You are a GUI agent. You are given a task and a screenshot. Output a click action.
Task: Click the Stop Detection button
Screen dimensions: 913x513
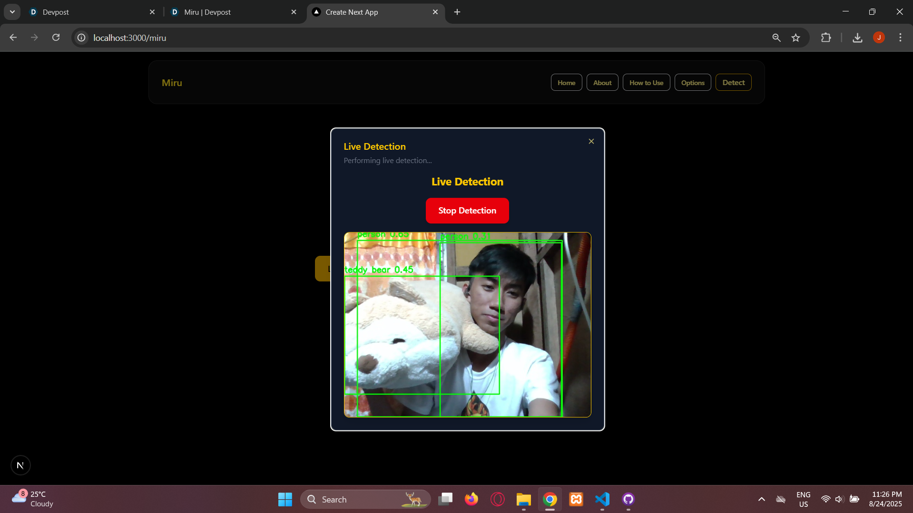pos(467,211)
